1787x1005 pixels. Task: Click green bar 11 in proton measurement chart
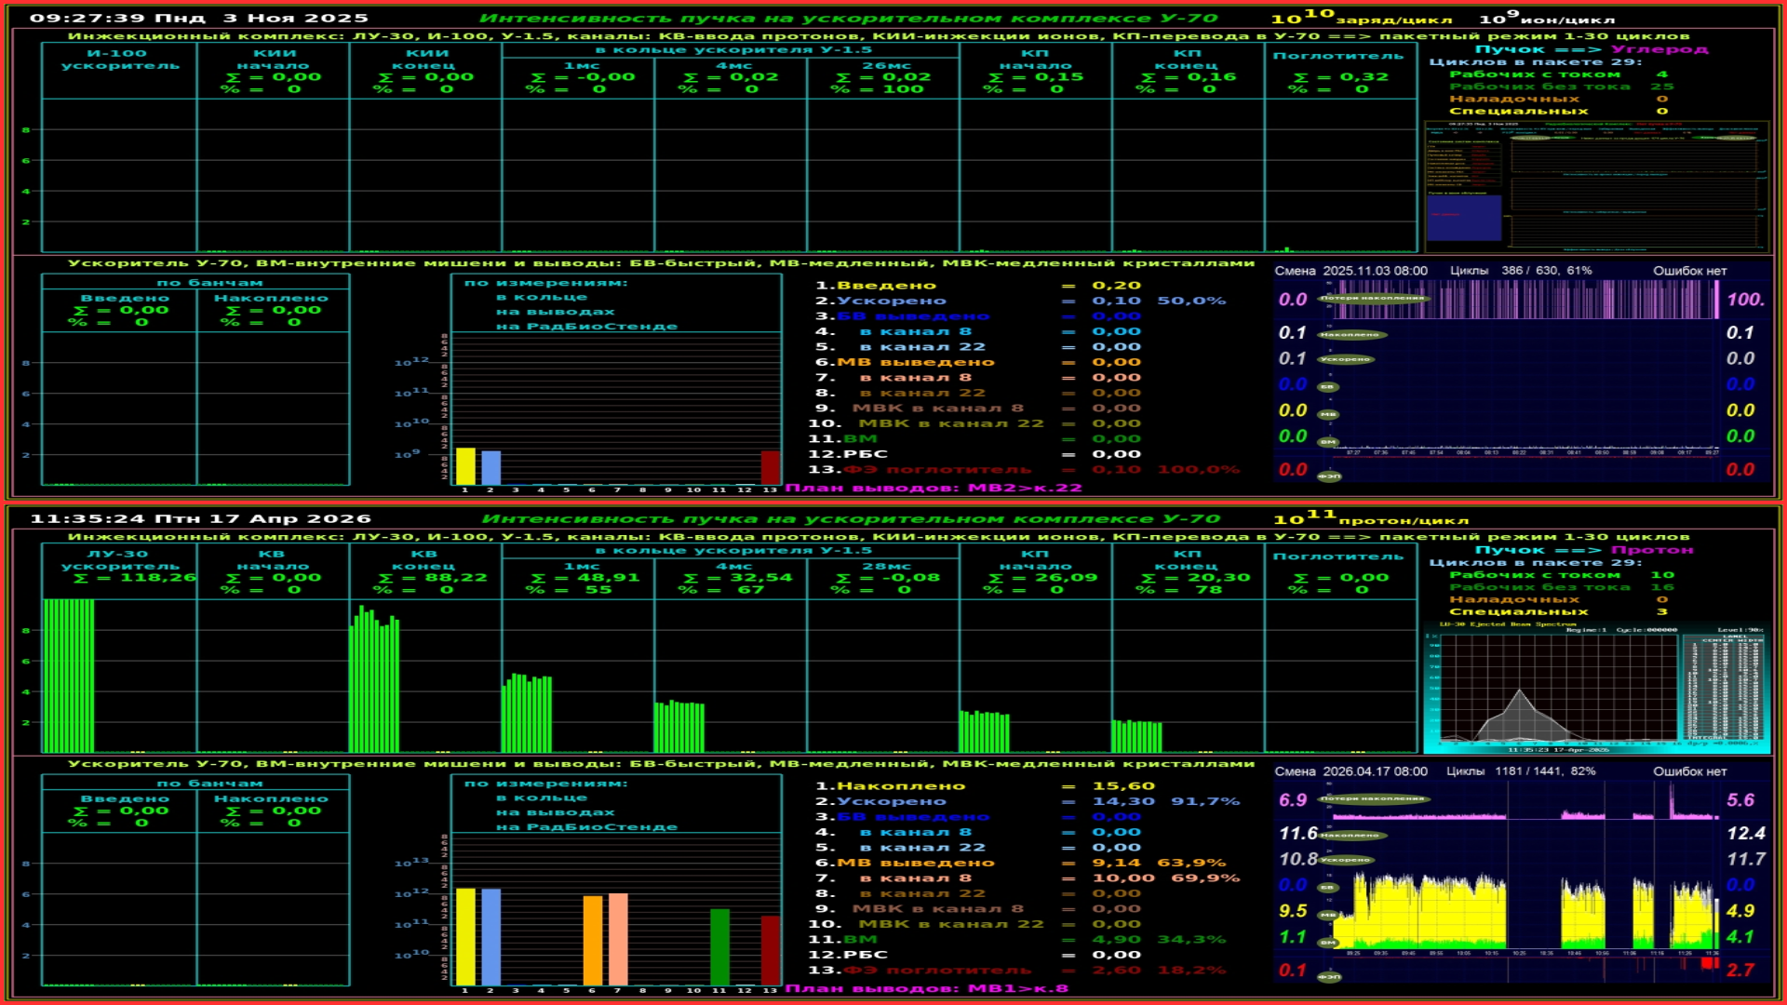point(719,946)
